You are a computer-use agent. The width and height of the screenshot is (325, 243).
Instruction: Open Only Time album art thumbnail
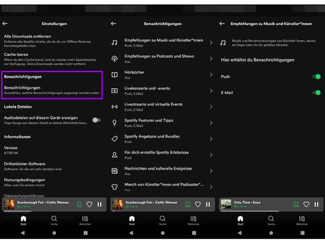[226, 204]
